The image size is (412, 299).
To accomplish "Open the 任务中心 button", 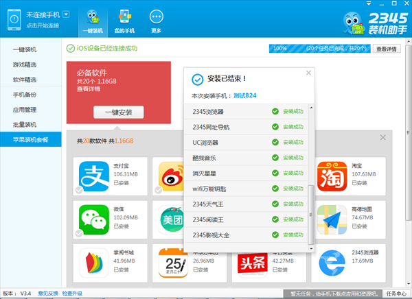I will (x=396, y=294).
